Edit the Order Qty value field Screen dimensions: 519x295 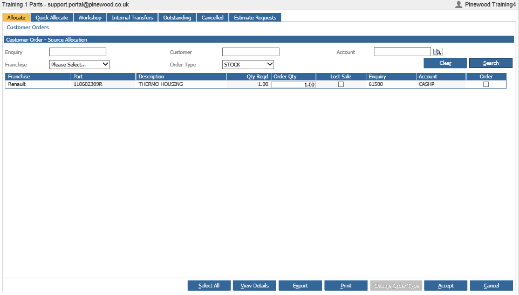293,84
